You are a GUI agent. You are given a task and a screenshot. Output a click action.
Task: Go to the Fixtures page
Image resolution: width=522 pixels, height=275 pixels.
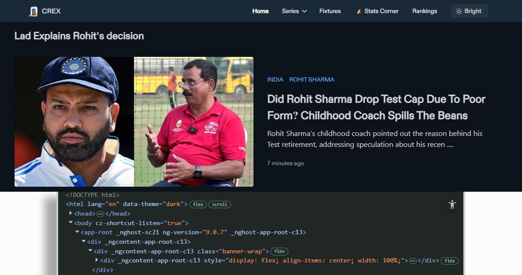(x=330, y=11)
